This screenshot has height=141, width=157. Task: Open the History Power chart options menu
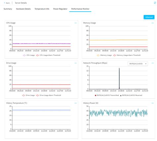point(153,103)
